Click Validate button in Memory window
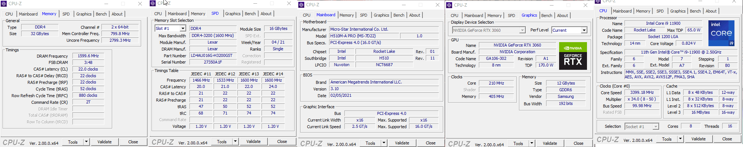Screen dimensions: 743x147 pyautogui.click(x=104, y=142)
